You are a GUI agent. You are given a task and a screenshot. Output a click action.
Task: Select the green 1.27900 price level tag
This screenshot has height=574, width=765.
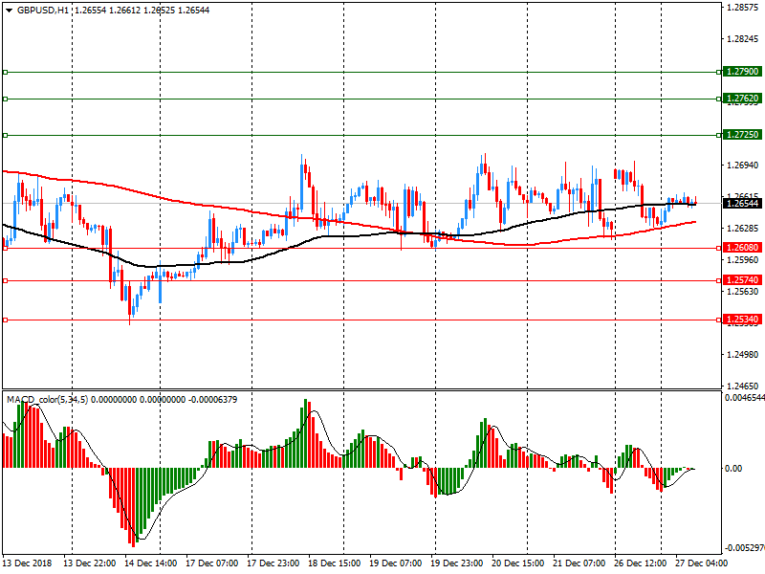click(742, 72)
